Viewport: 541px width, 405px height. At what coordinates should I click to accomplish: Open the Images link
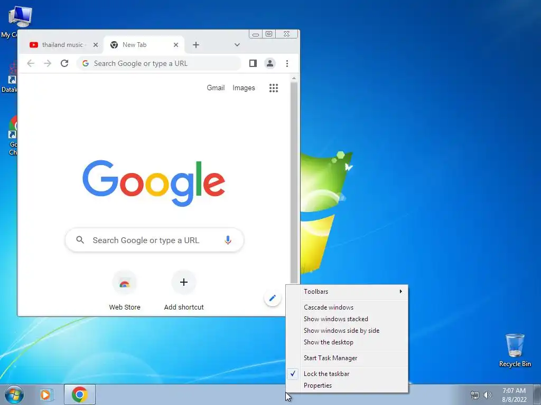(x=244, y=88)
